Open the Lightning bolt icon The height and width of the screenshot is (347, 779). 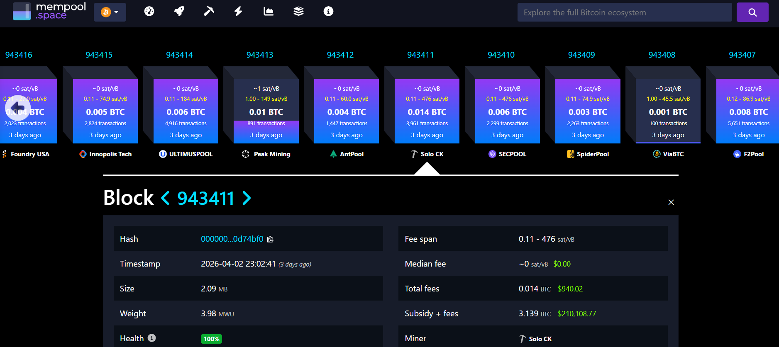coord(238,12)
